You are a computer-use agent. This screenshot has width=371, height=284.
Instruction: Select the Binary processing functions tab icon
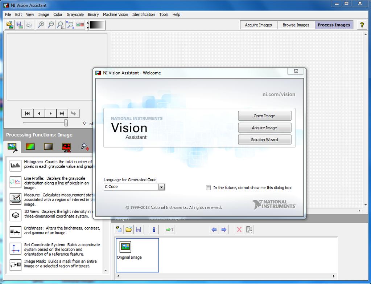66,147
